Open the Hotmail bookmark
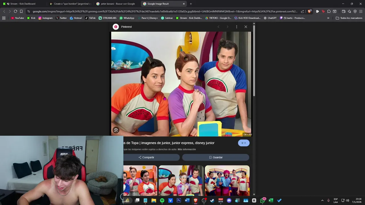This screenshot has height=205, width=365. (x=76, y=18)
